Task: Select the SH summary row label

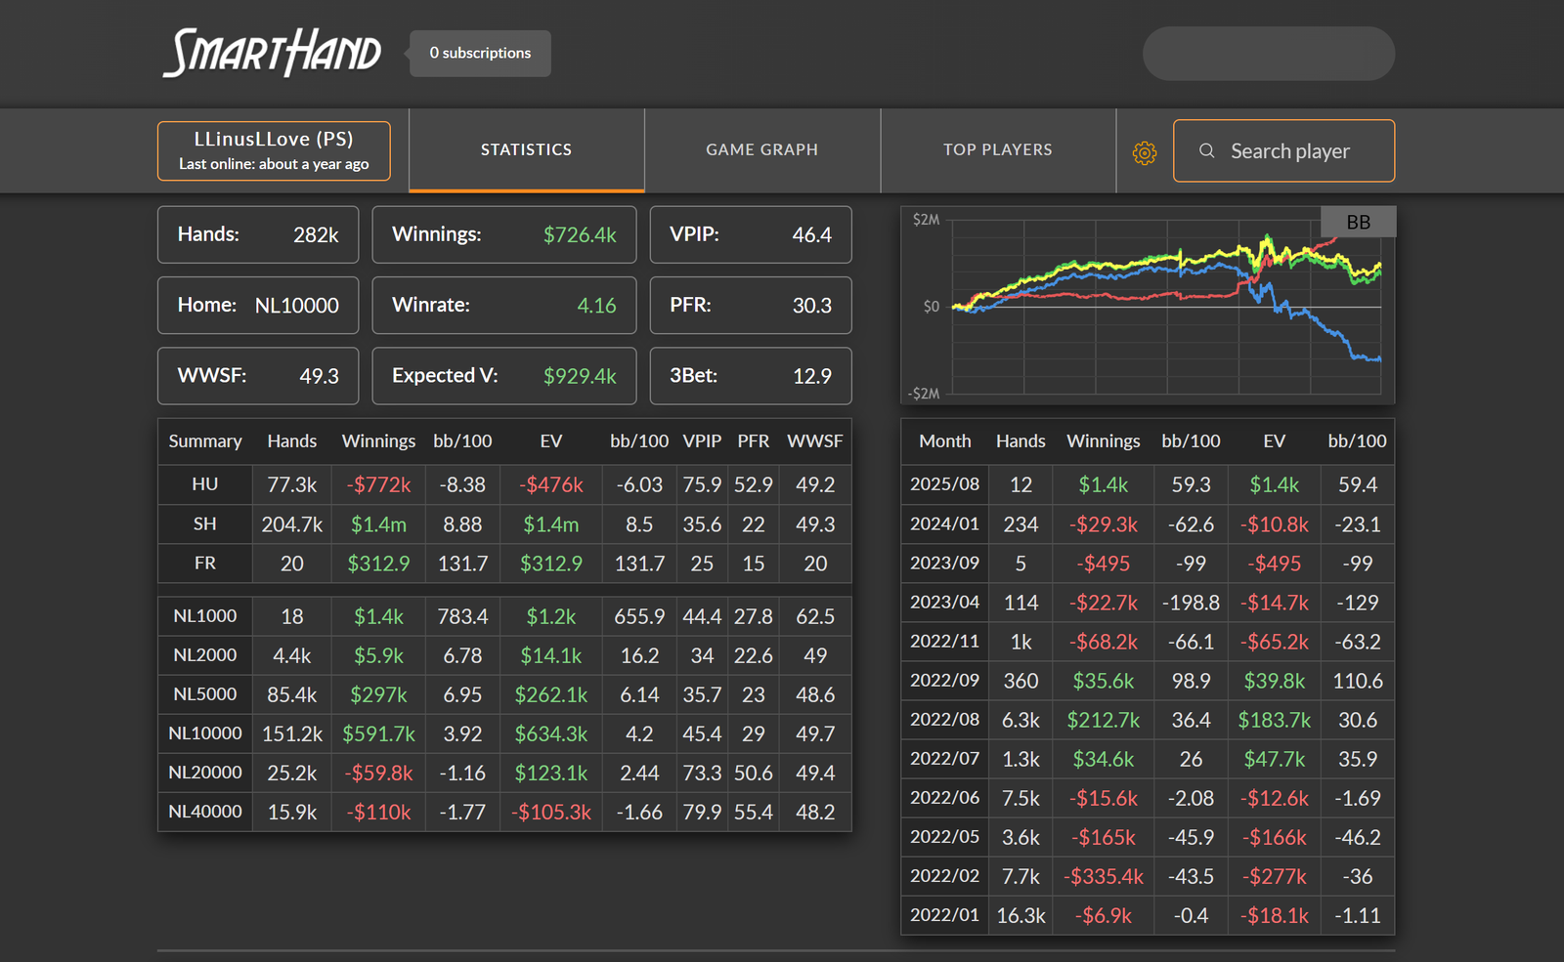Action: tap(205, 524)
